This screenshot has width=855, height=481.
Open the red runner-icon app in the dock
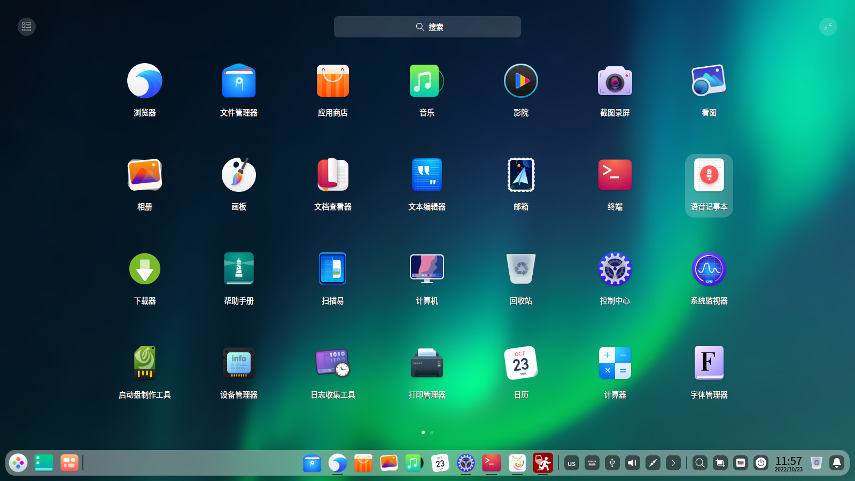(543, 463)
